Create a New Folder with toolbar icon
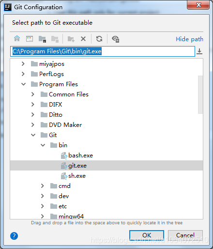Screen dimensions: 213x249 point(71,39)
